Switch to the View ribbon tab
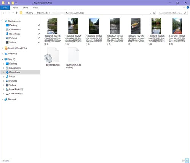This screenshot has height=163, width=190. pos(36,8)
